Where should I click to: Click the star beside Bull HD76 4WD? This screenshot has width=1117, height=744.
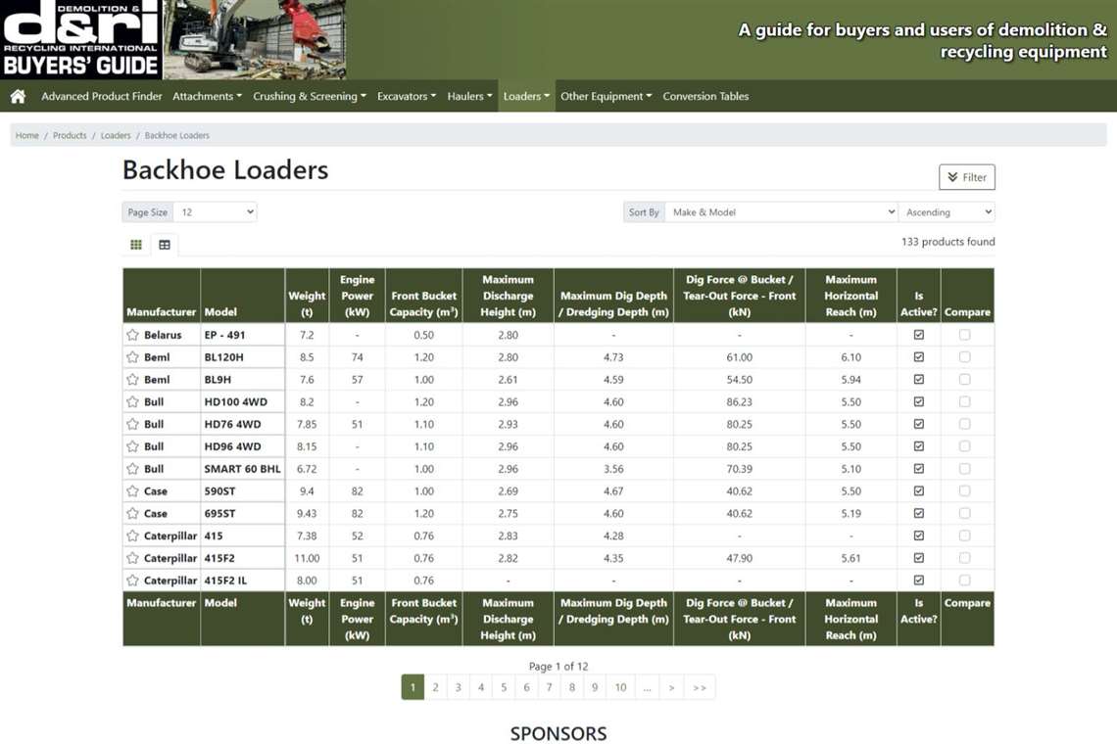[132, 424]
